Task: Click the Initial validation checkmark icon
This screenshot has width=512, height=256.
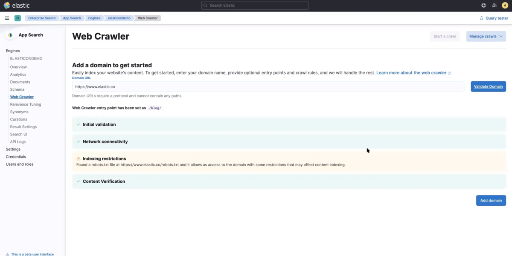Action: click(79, 124)
